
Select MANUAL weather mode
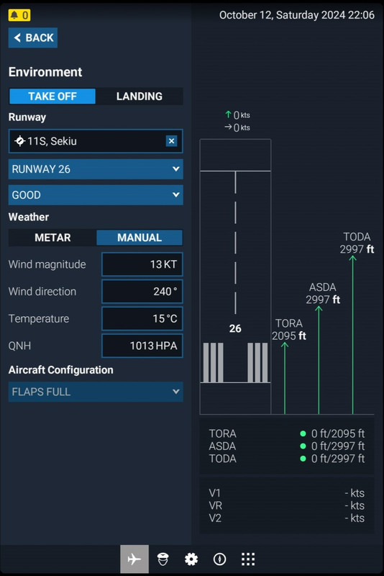140,238
